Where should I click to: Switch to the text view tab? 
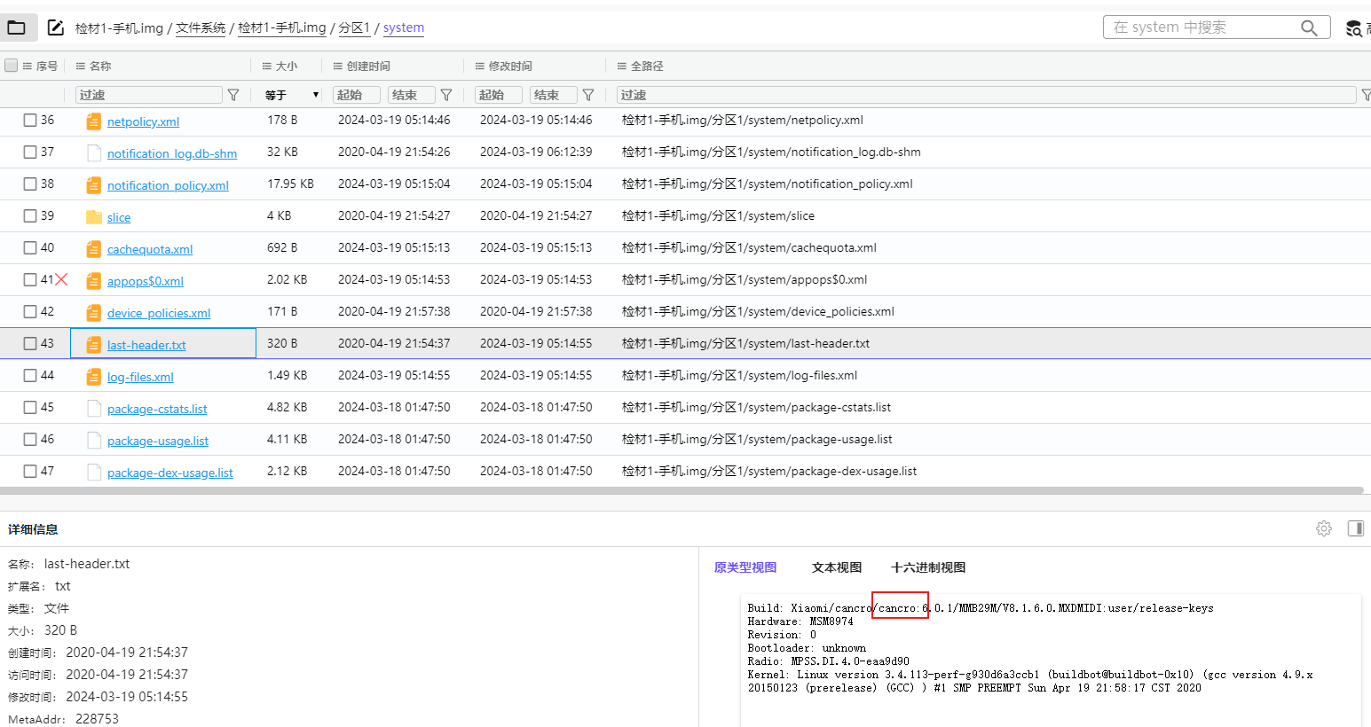coord(837,567)
